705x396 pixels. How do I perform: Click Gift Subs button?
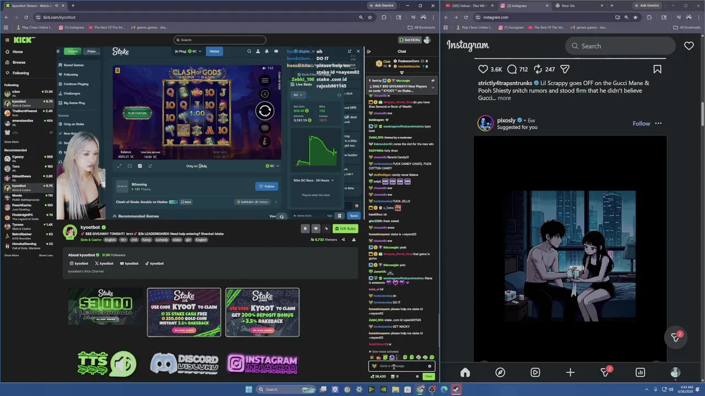point(345,229)
